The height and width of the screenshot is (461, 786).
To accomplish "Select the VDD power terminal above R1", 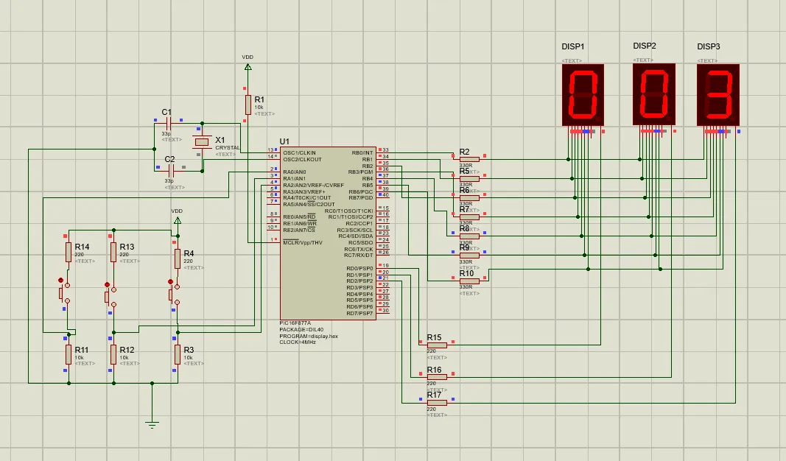I will pyautogui.click(x=248, y=67).
